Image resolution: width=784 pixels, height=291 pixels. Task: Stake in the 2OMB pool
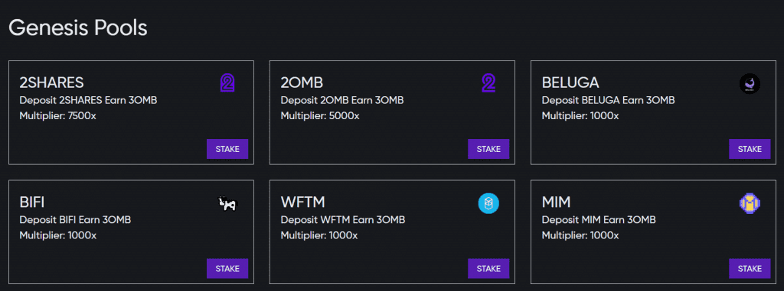point(488,149)
